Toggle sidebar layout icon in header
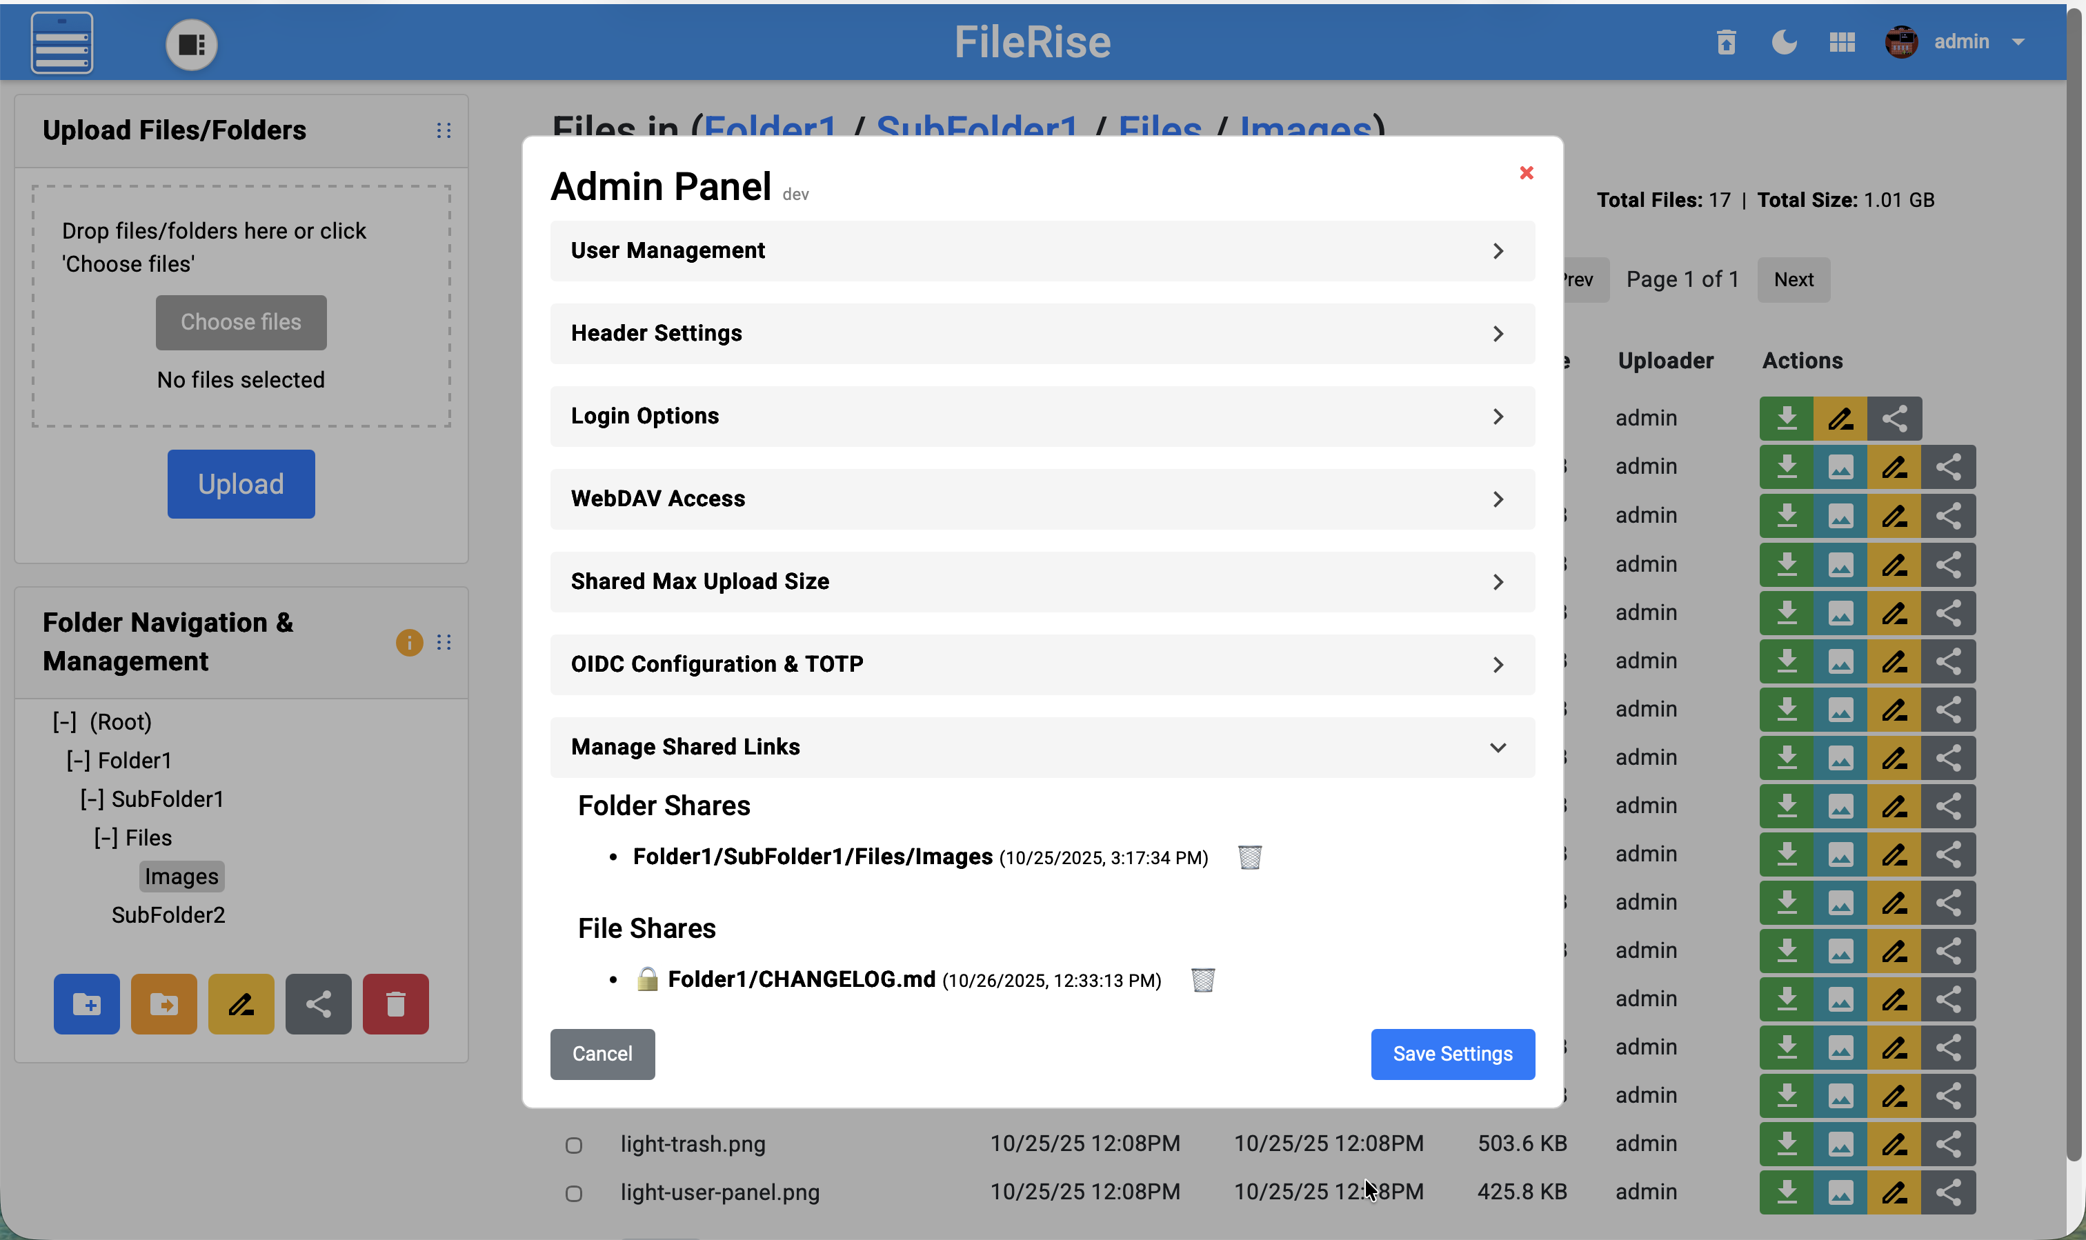 [191, 44]
